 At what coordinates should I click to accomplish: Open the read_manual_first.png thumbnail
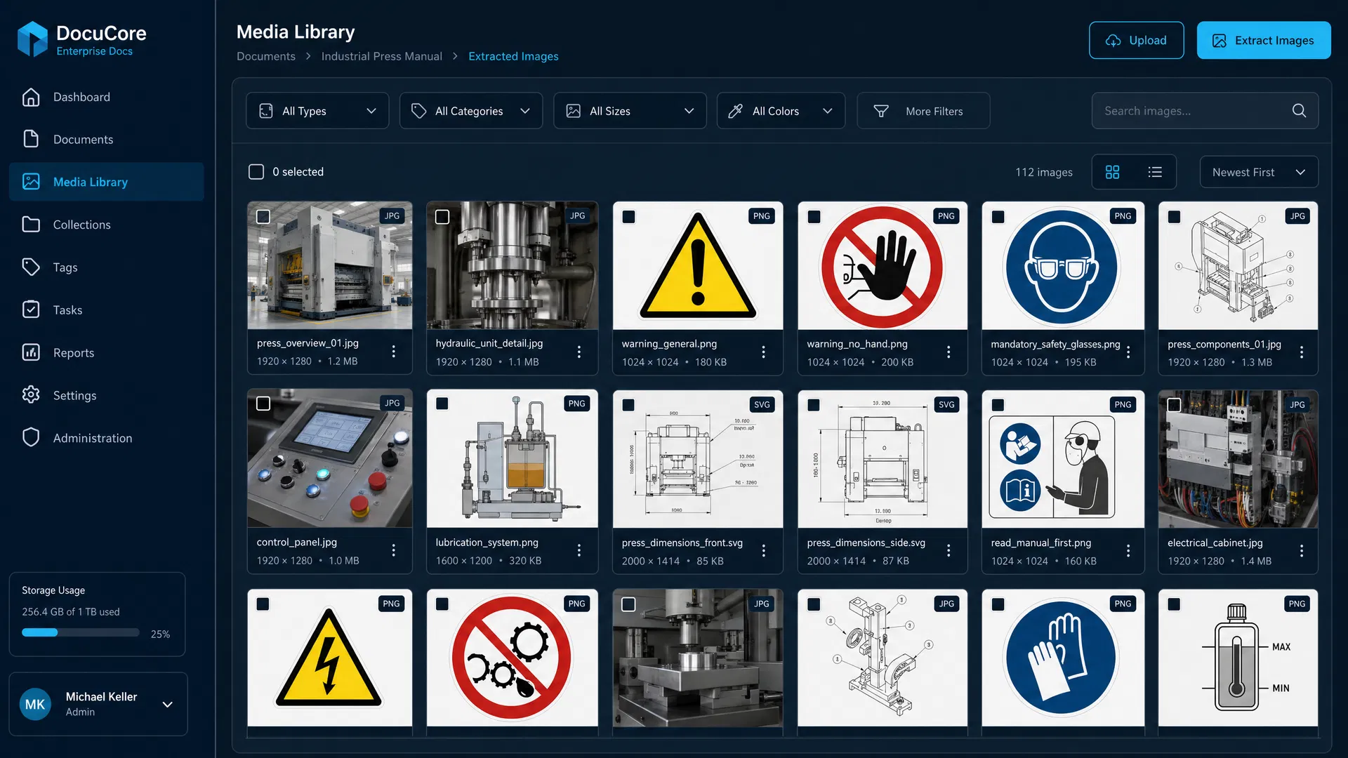[x=1062, y=459]
